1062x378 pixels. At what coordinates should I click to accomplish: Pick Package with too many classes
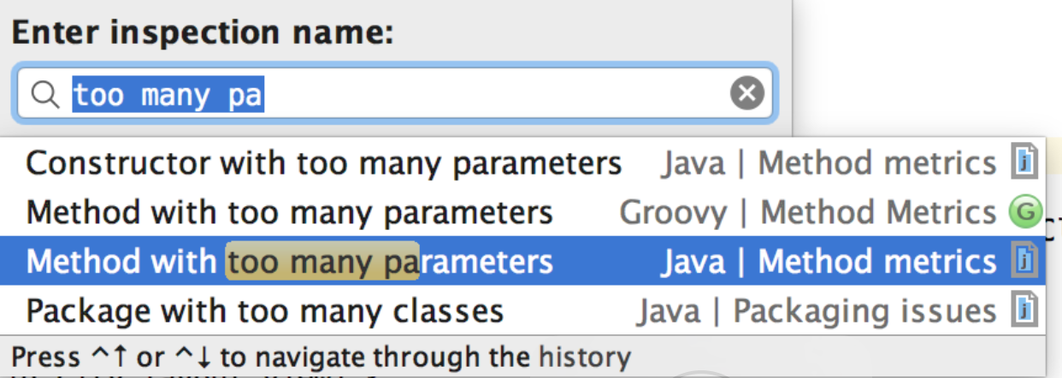click(x=524, y=310)
